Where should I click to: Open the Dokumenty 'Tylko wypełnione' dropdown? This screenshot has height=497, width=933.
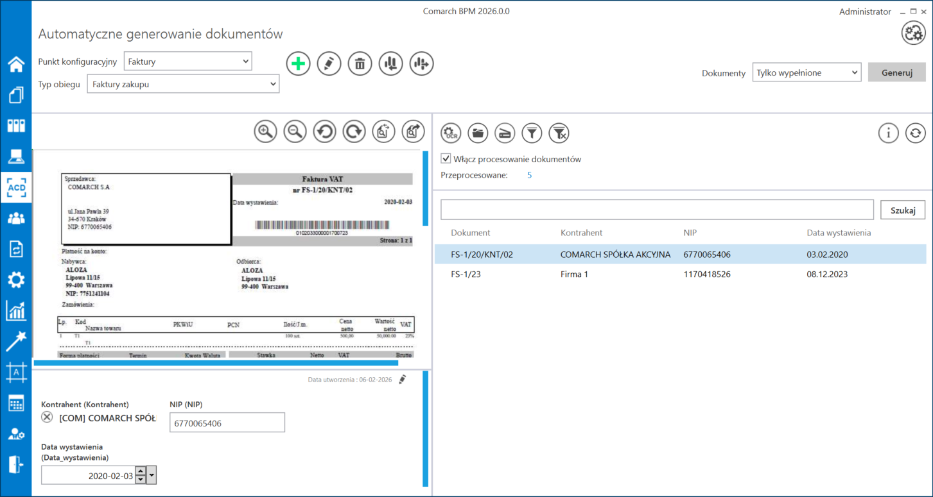point(807,72)
